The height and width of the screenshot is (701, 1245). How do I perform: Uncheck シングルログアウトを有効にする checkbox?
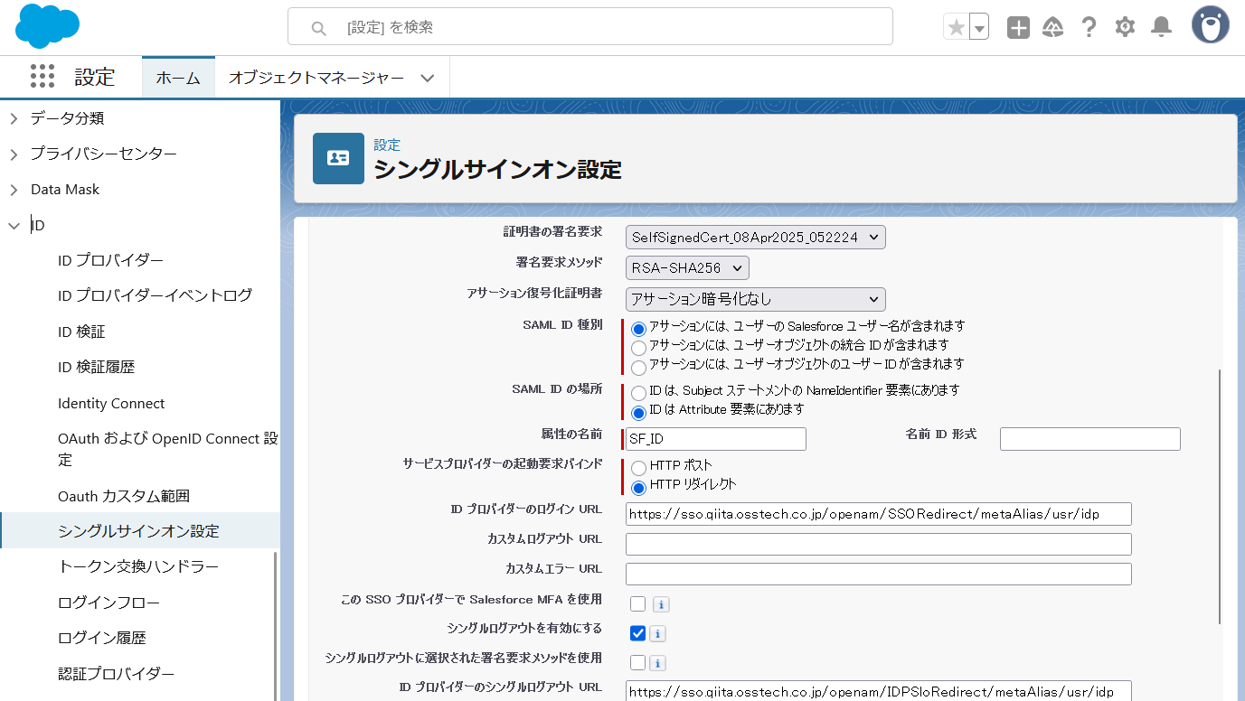click(638, 633)
